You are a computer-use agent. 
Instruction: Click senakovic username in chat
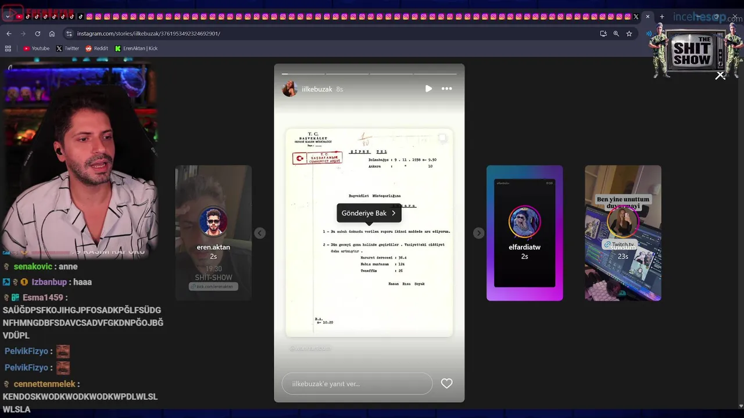[34, 266]
